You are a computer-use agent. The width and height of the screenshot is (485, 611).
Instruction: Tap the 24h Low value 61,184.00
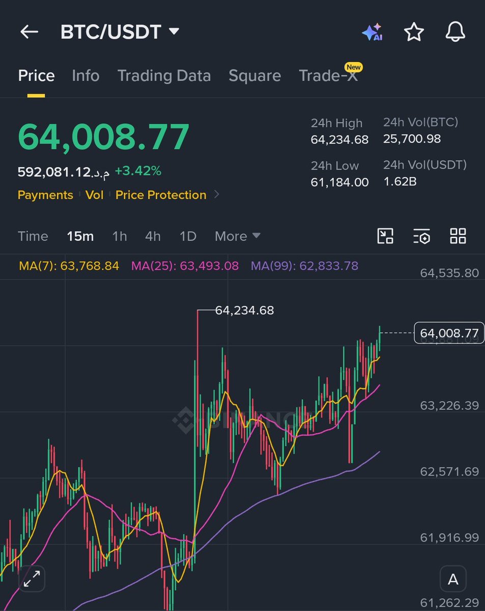339,182
